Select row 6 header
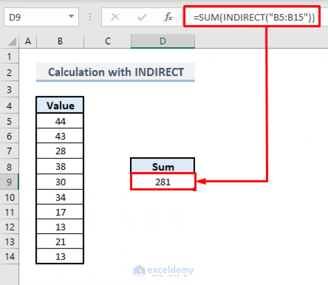 9,136
